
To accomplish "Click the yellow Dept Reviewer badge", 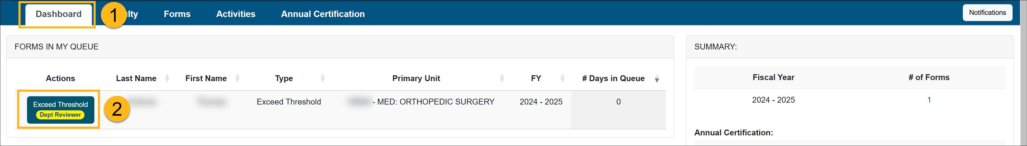I will (x=60, y=115).
